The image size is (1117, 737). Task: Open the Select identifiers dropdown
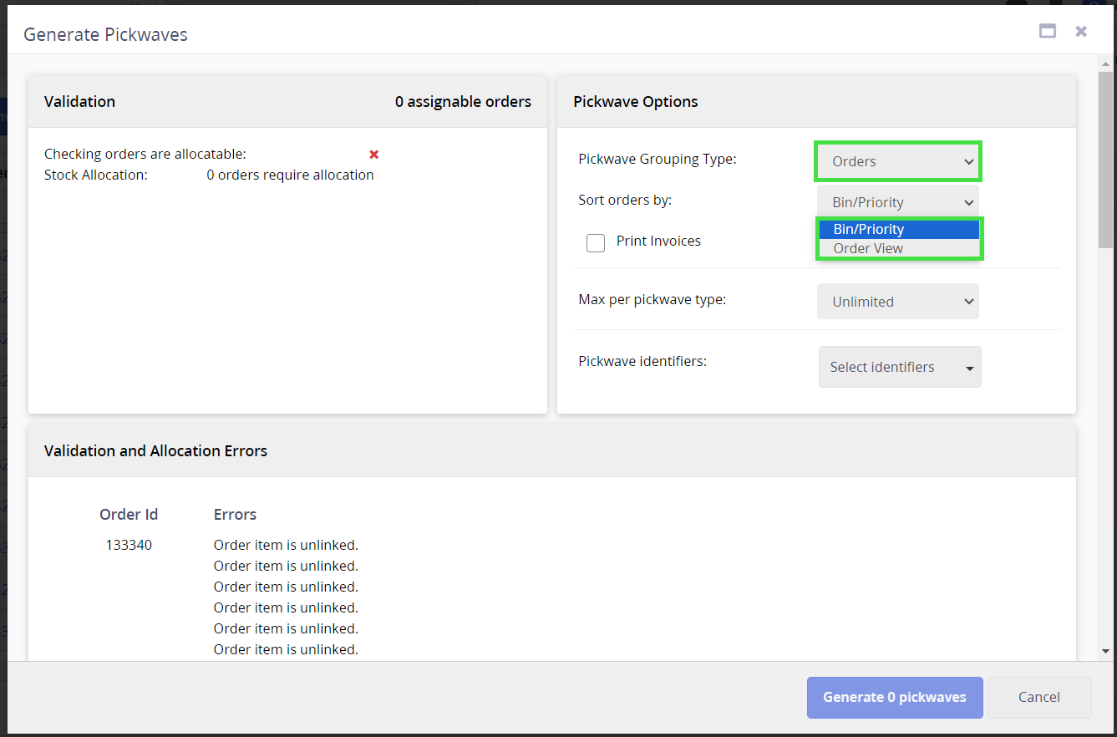(x=899, y=367)
